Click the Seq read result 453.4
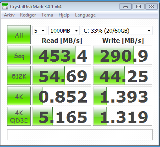This screenshot has width=160, height=147. pos(62,55)
